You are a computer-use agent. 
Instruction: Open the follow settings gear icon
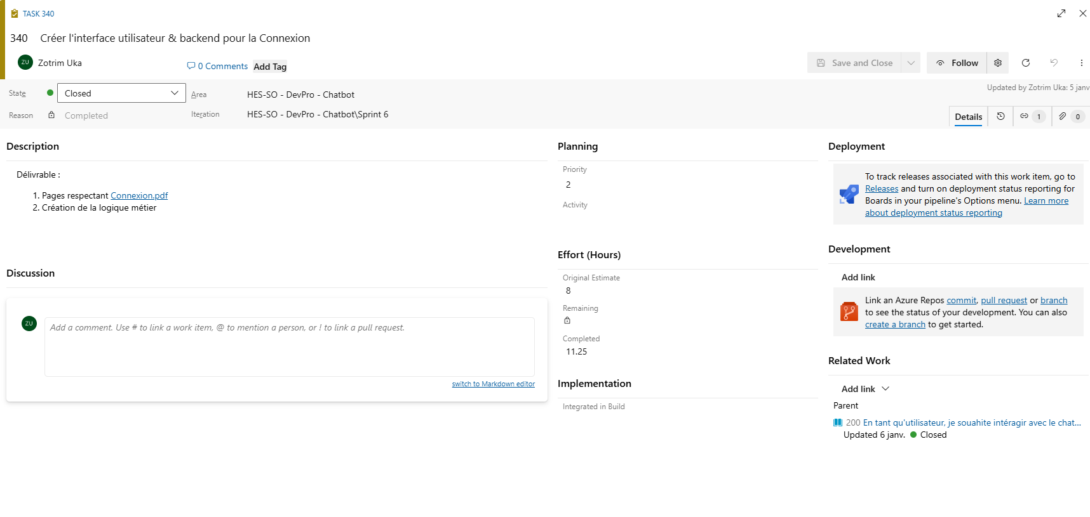point(998,63)
